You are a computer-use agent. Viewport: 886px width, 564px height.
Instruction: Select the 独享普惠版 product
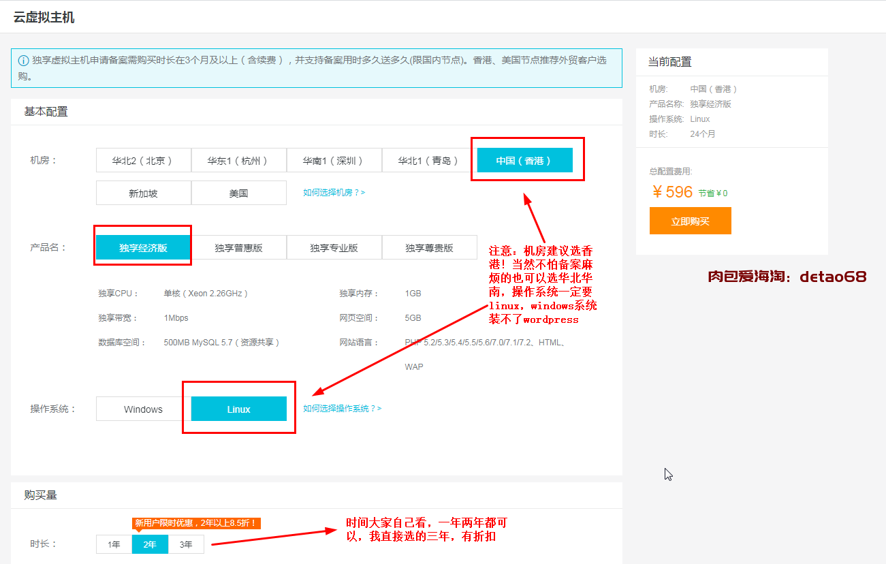[x=238, y=248]
